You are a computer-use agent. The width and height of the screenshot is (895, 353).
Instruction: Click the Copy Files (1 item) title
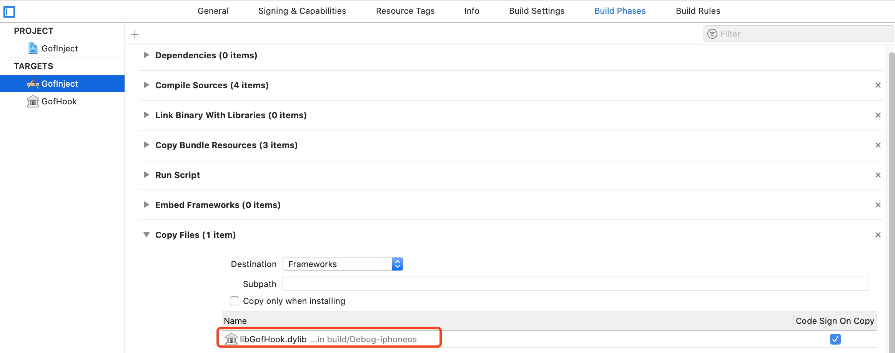(195, 235)
